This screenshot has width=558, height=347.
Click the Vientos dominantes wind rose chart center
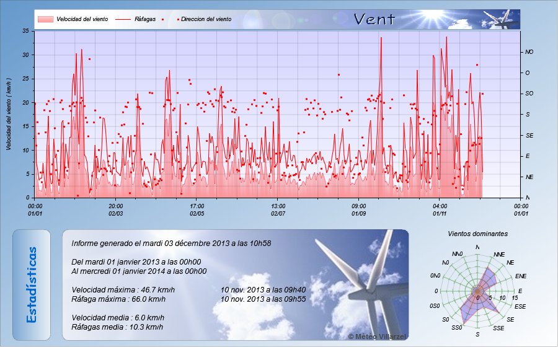pyautogui.click(x=477, y=291)
